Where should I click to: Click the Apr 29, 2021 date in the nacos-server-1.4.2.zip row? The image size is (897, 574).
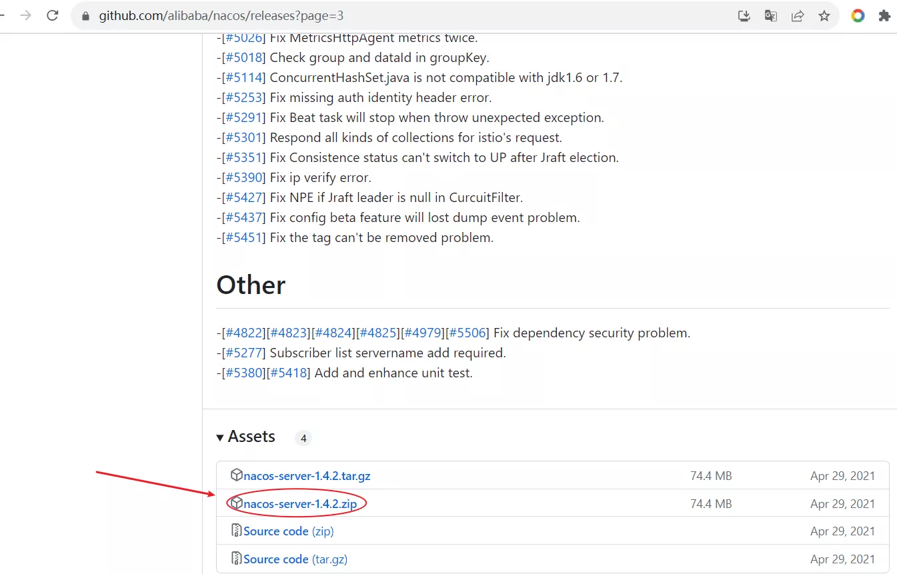pos(842,504)
